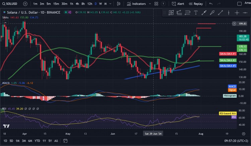Select the Trend line tool

[221, 13]
